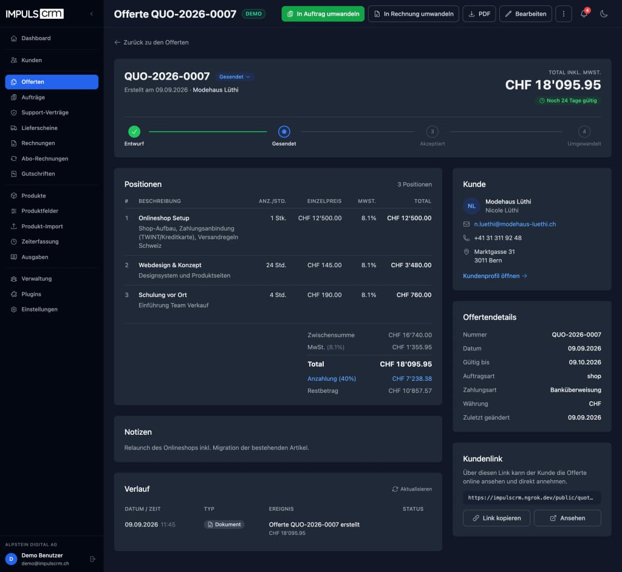The width and height of the screenshot is (622, 572).
Task: Click the Bearbeiten edit button
Action: pos(525,14)
